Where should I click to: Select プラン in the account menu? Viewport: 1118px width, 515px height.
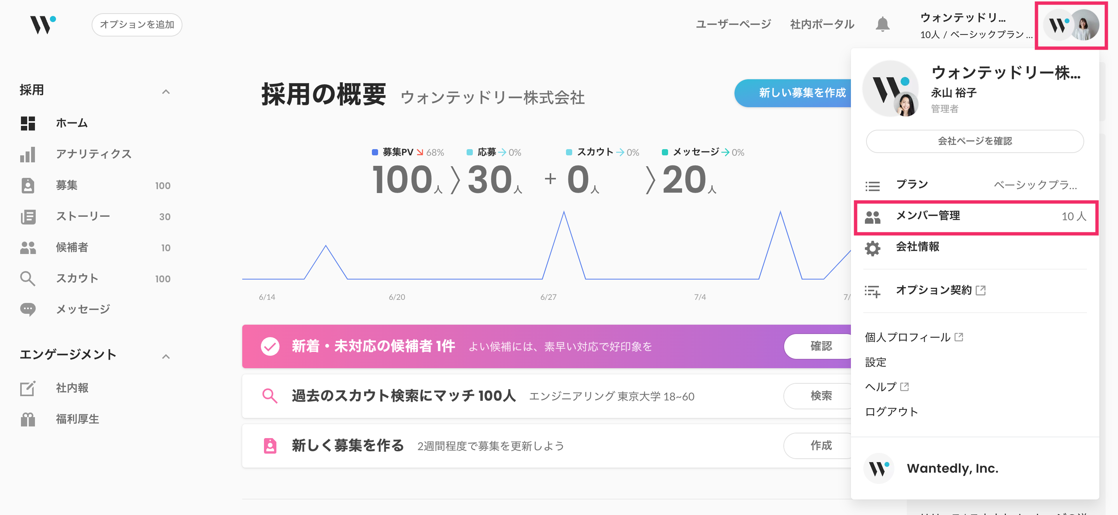(x=975, y=185)
